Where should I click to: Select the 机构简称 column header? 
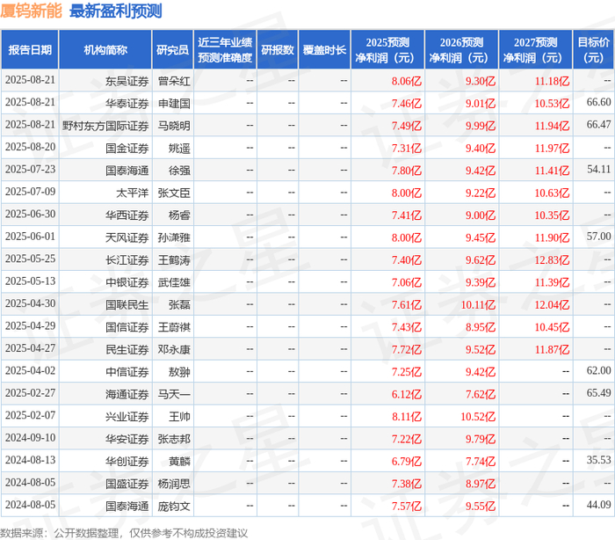tap(105, 50)
